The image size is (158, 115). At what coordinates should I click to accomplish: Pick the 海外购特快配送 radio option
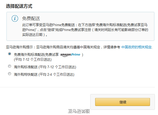[x=10, y=74]
